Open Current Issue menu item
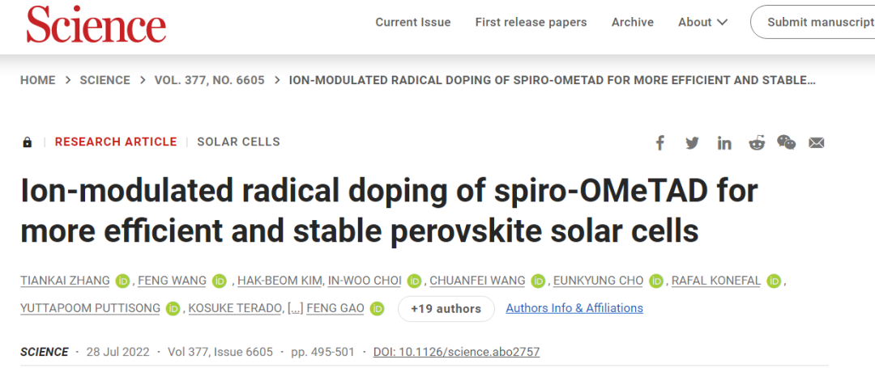This screenshot has height=368, width=875. coord(413,23)
